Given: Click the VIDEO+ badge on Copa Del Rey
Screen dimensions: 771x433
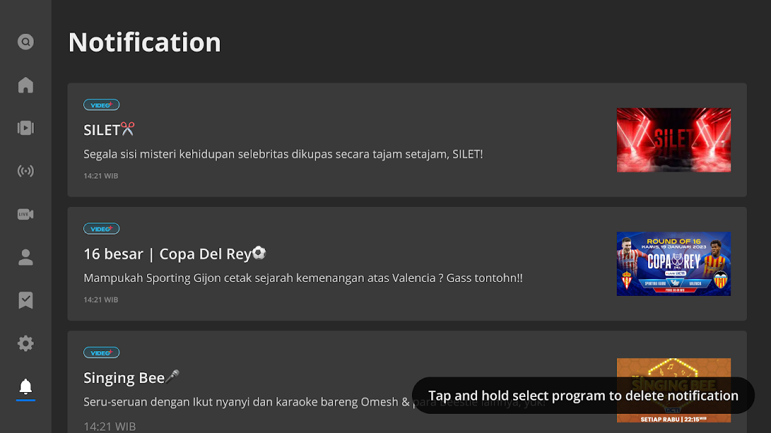Looking at the screenshot, I should click(101, 228).
